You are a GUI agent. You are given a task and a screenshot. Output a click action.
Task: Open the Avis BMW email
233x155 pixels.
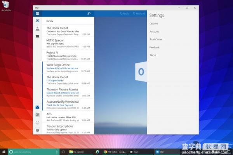[x=68, y=117]
